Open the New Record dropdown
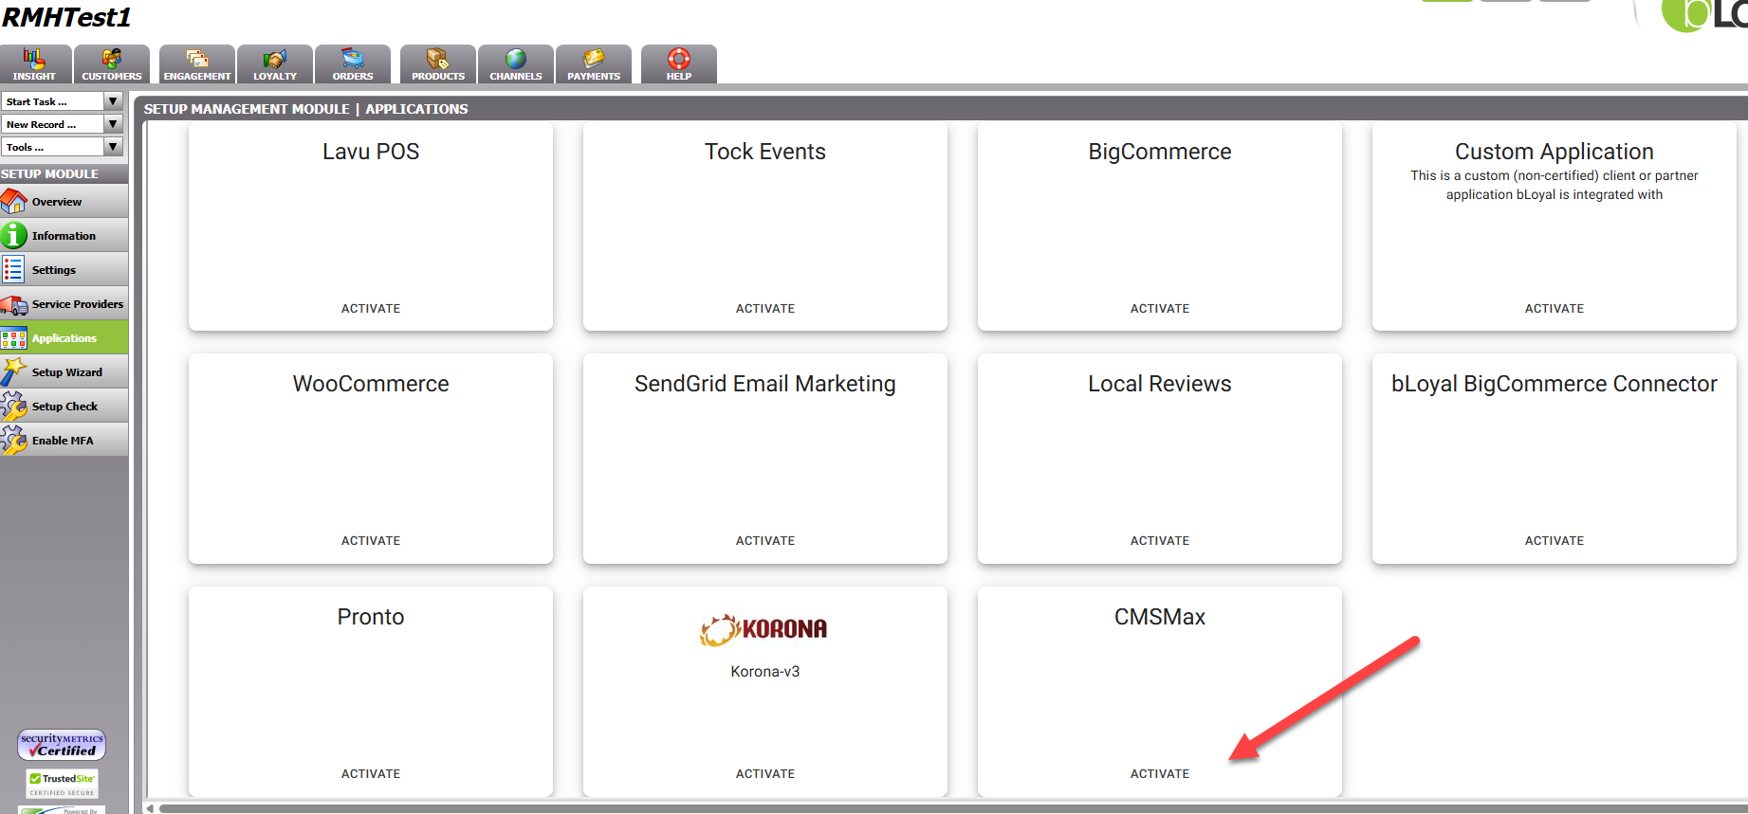Viewport: 1748px width, 814px height. [113, 124]
